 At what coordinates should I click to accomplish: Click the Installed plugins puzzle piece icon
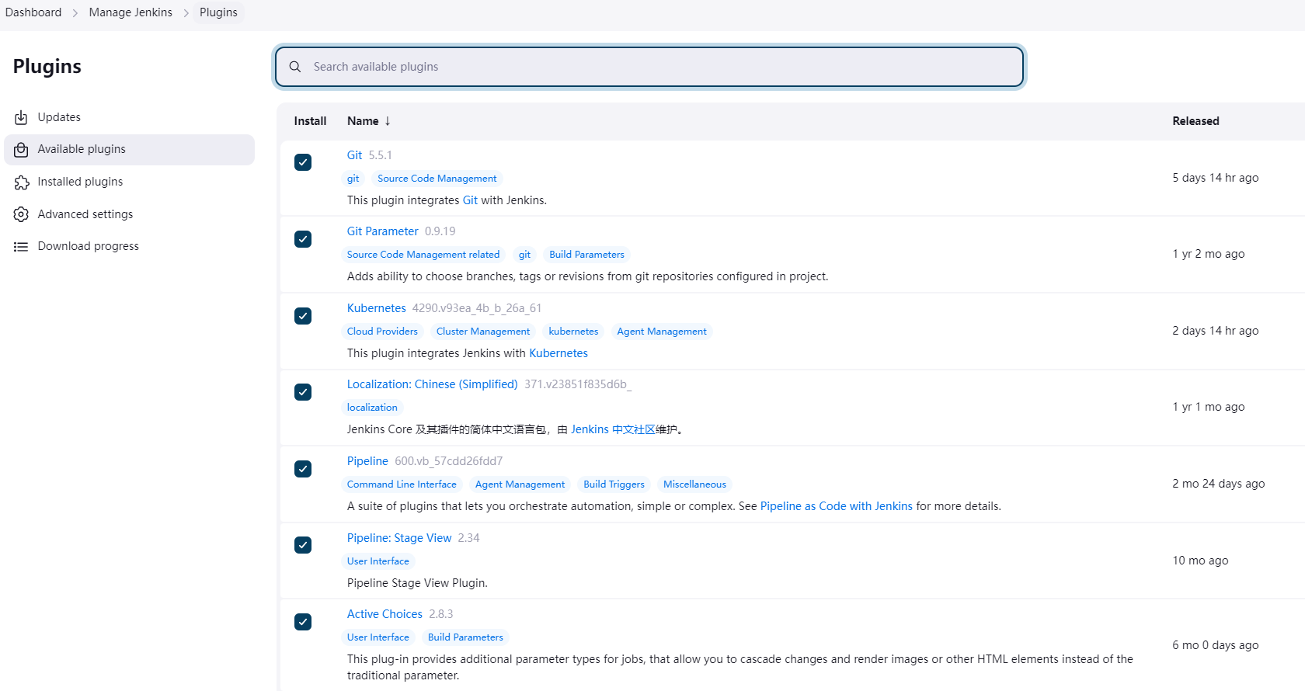(21, 182)
